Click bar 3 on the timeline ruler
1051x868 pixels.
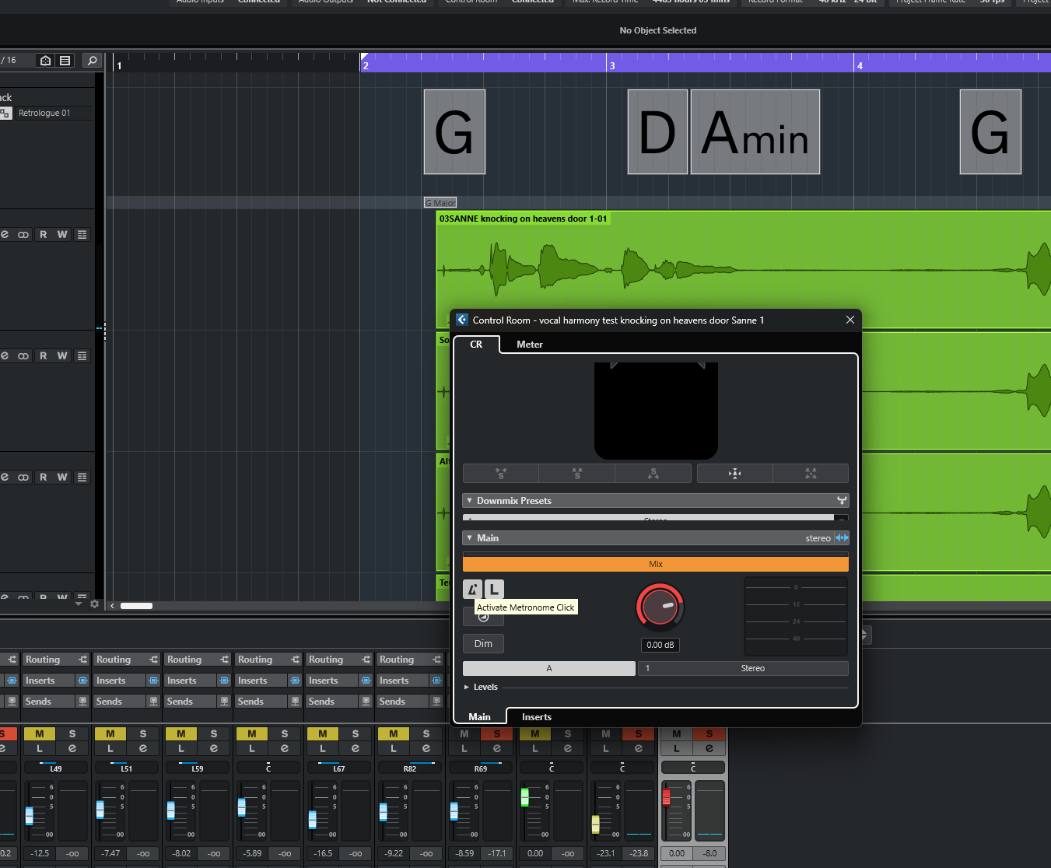coord(612,65)
